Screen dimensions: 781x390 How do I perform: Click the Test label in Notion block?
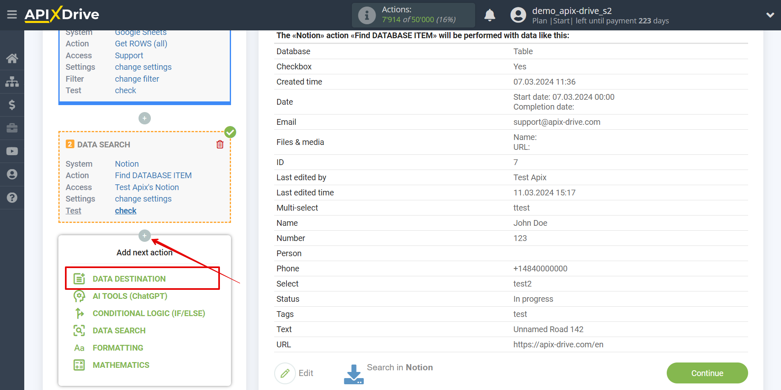(73, 211)
